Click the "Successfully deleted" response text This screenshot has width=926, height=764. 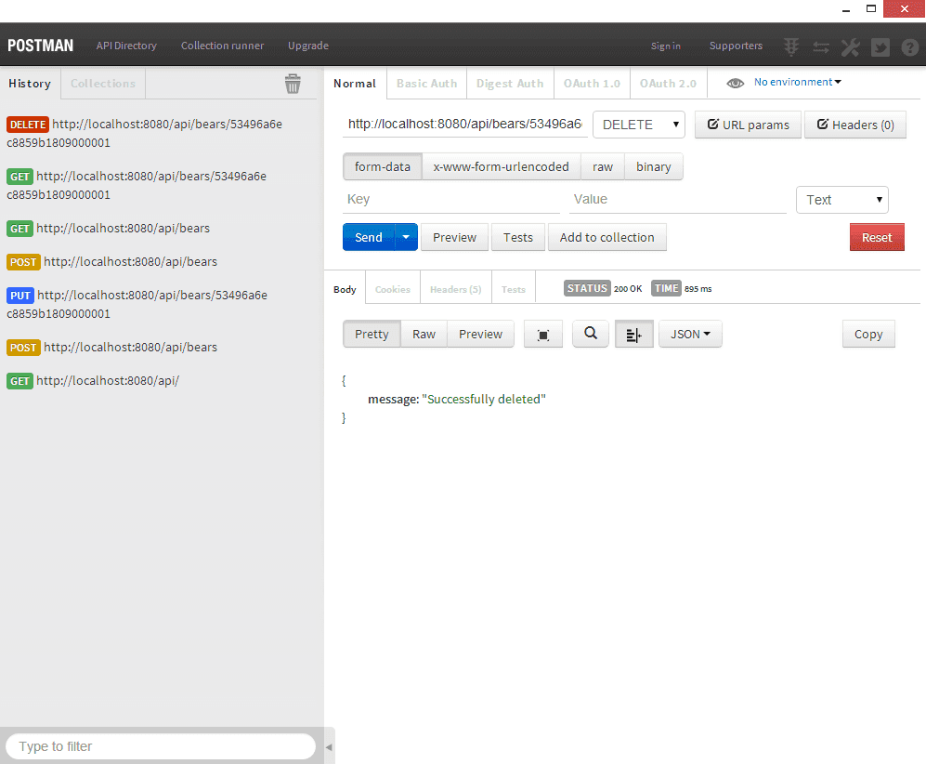(x=484, y=399)
